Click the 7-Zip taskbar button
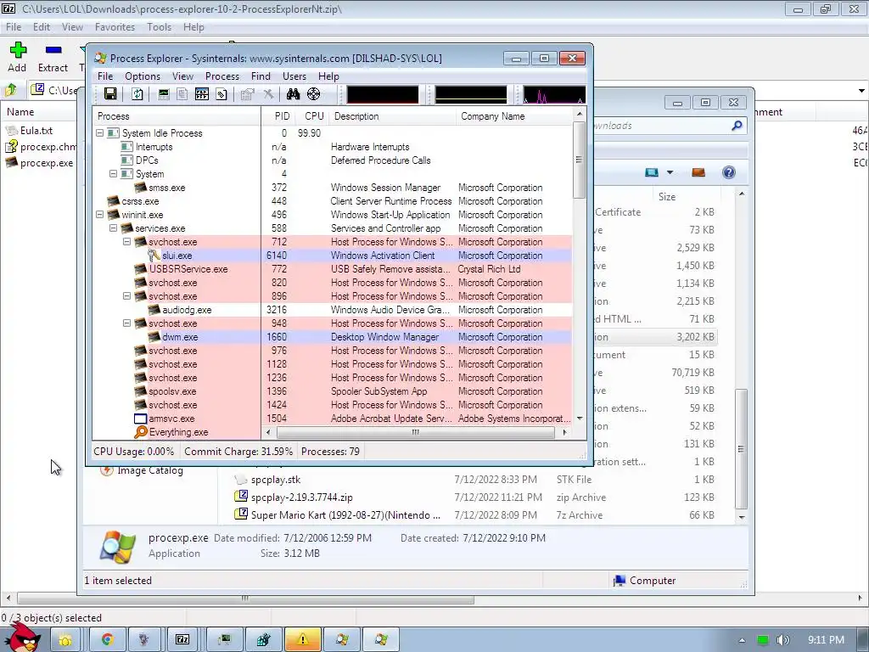869x652 pixels. [x=183, y=640]
